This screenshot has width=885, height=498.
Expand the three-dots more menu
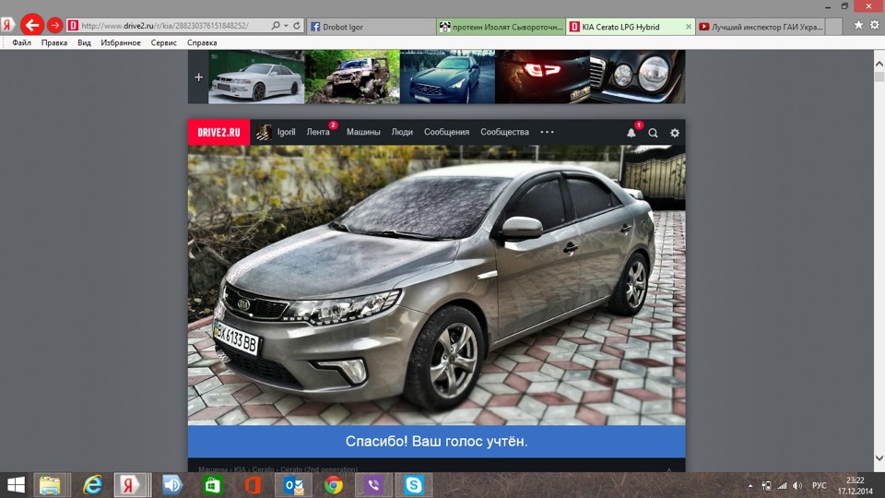547,132
